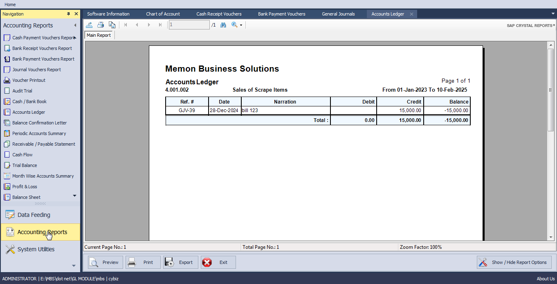Select the Accounting Reports section
The width and height of the screenshot is (557, 284).
[x=40, y=232]
